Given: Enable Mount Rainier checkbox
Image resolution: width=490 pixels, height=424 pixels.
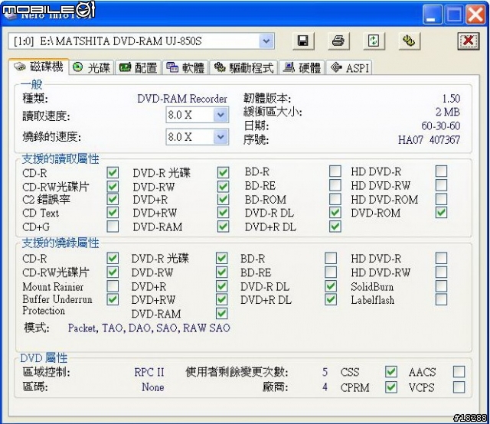Looking at the screenshot, I should click(x=113, y=286).
